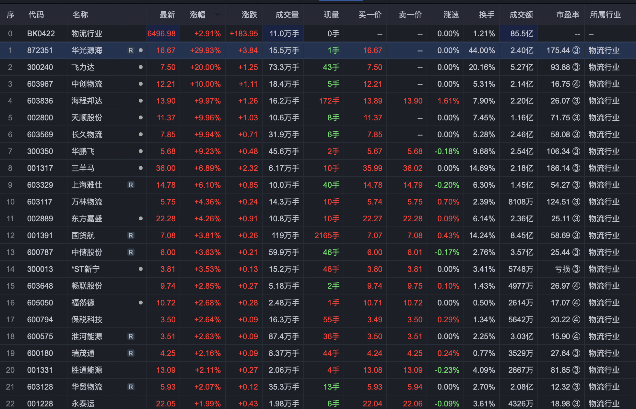Click the circled 4 beside 16.75 P/E
Viewport: 636px width, 409px height.
(x=576, y=84)
